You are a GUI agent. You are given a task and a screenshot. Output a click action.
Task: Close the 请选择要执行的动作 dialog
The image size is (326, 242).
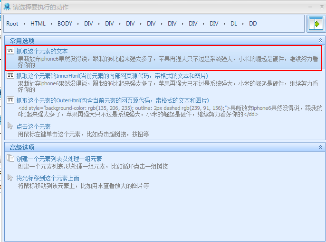tap(322, 7)
